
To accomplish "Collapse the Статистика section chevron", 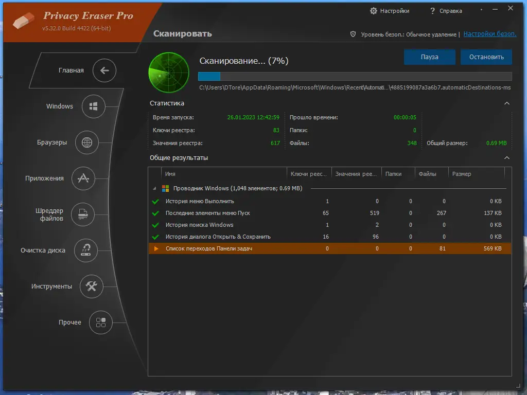I will tap(507, 103).
